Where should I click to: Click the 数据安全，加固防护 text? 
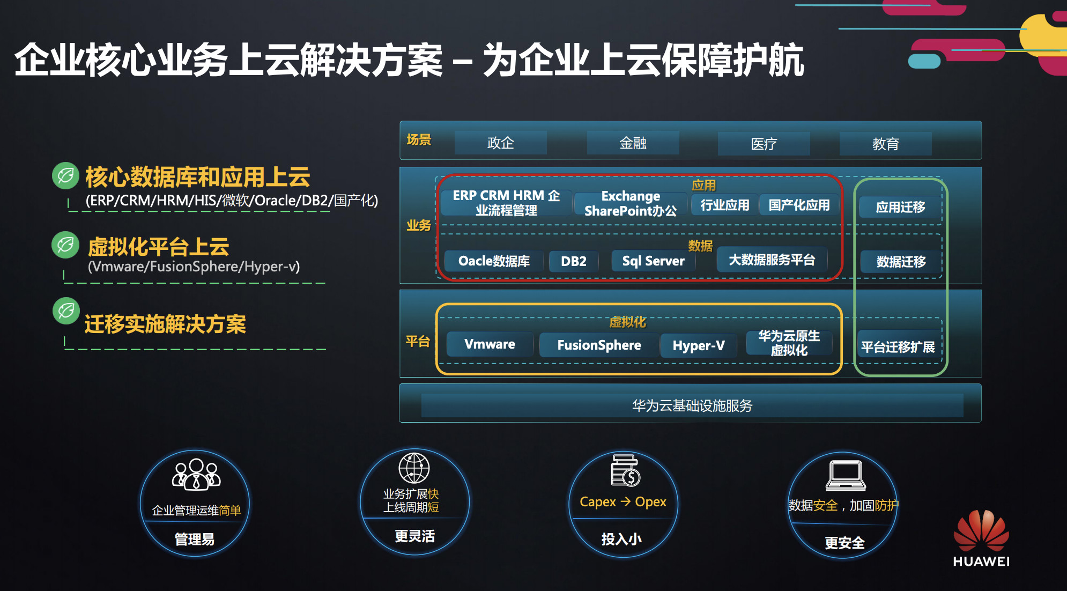(x=843, y=505)
